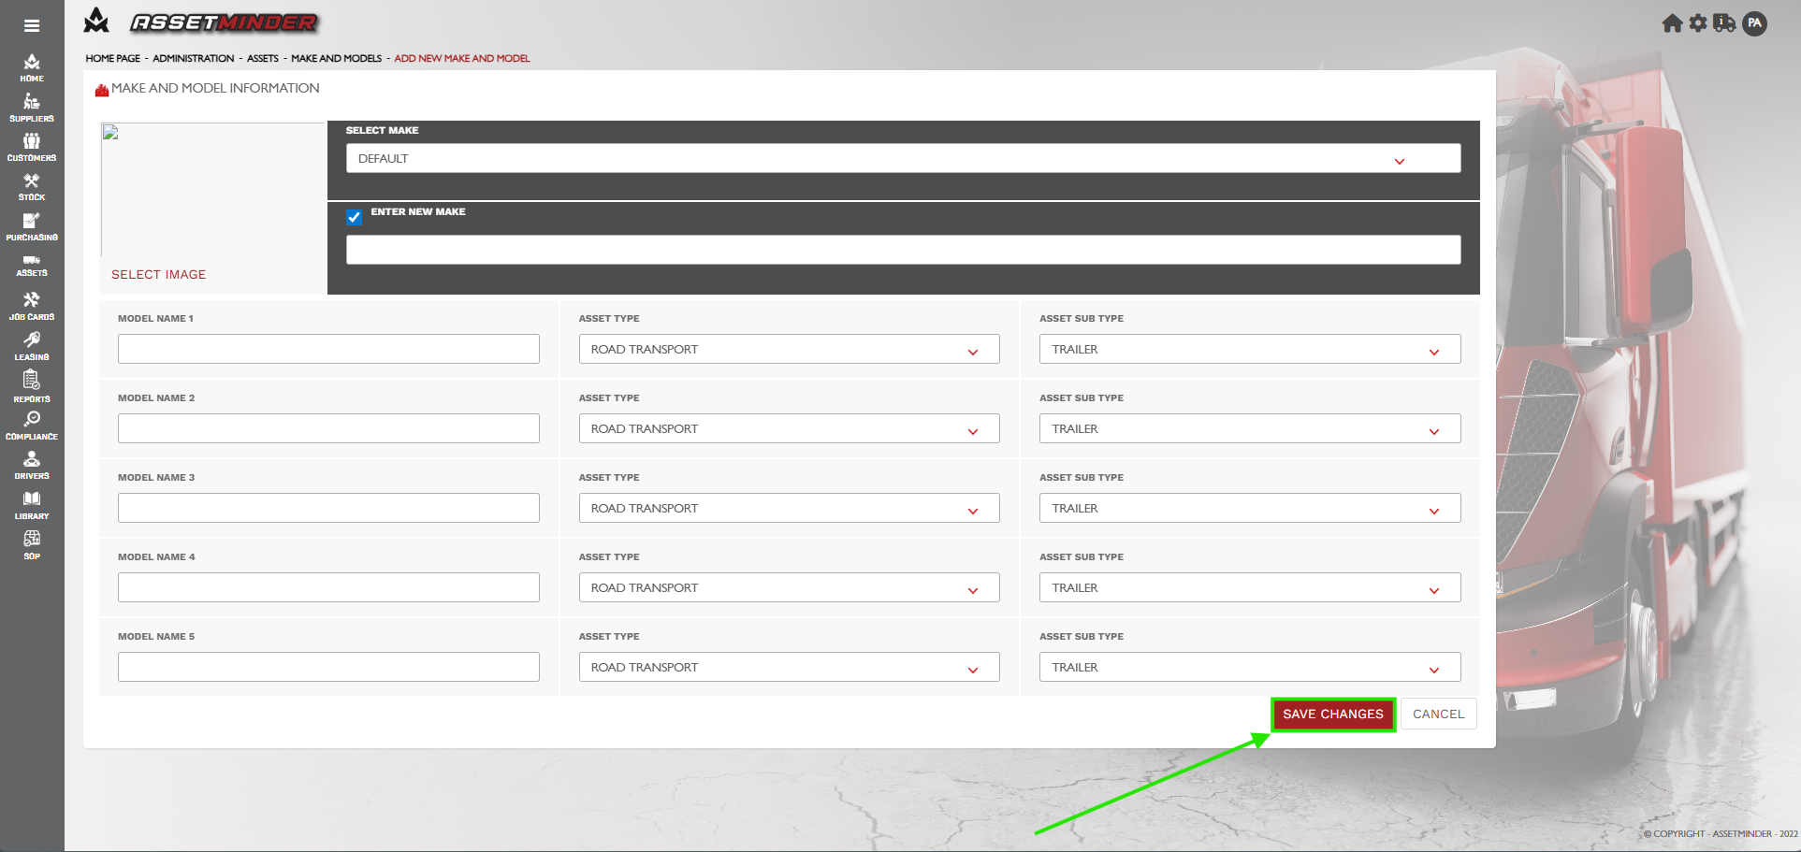Expand the Select Make dropdown
The image size is (1801, 852).
click(x=903, y=159)
